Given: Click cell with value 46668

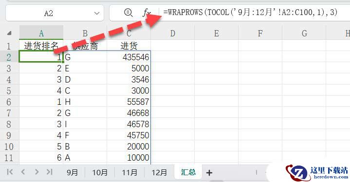Looking at the screenshot, I should tap(129, 113).
